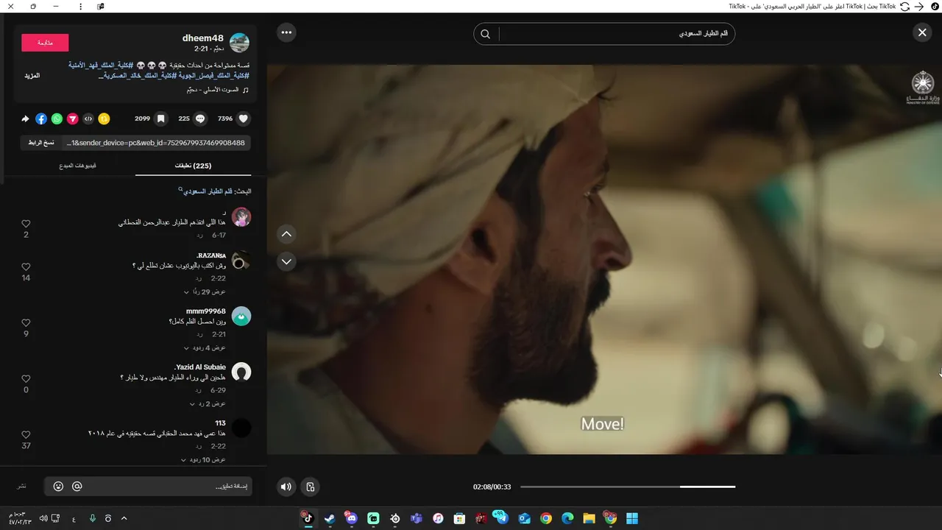This screenshot has height=530, width=942.
Task: Reload the page from the title bar
Action: click(905, 6)
